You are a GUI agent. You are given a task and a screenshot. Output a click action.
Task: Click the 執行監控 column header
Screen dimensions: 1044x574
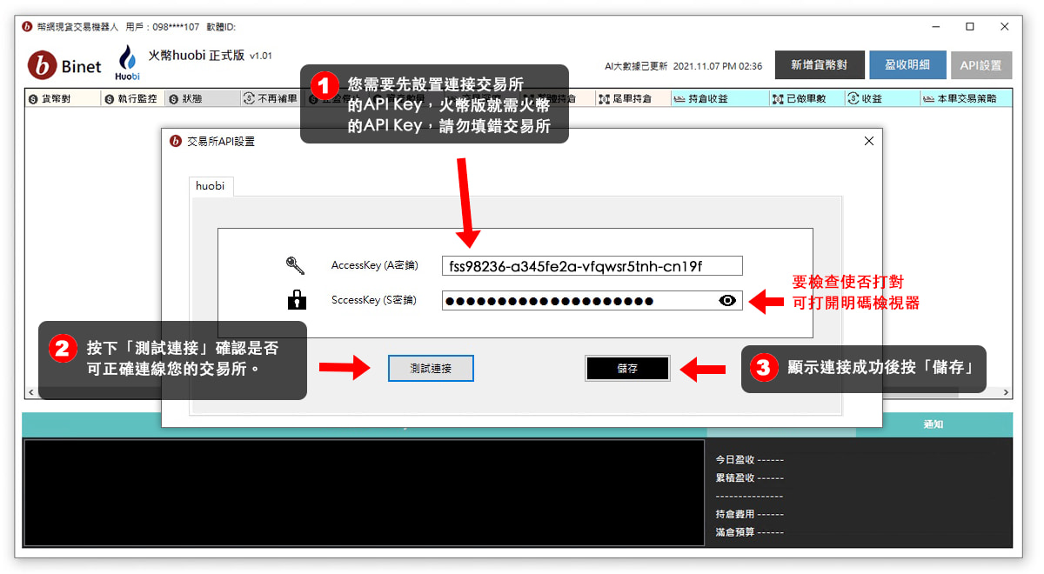click(132, 99)
